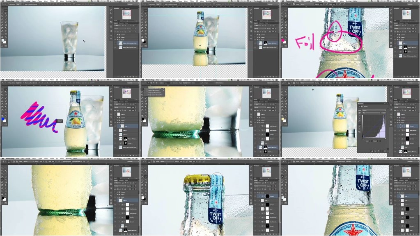
Task: Select Hand tool in glass-only frame toolbox
Action: [2, 37]
